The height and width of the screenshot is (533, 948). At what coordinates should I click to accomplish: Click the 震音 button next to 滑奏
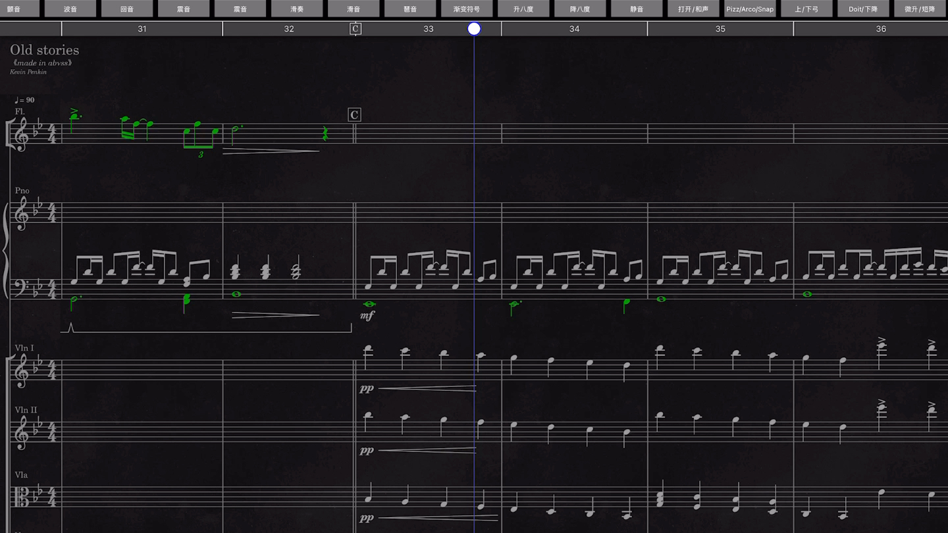240,9
